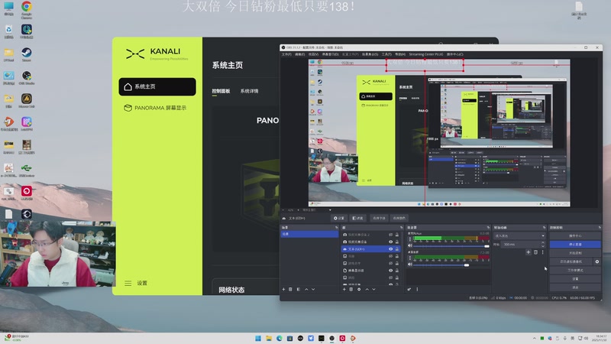Undock the scenes panel via header icon
611x344 pixels.
pyautogui.click(x=336, y=227)
